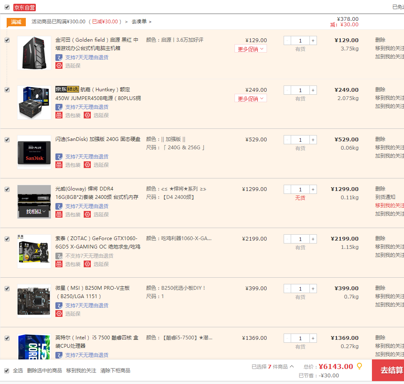This screenshot has width=404, height=384.
Task: Increase quantity of Intel i5 7500
Action: coord(313,338)
